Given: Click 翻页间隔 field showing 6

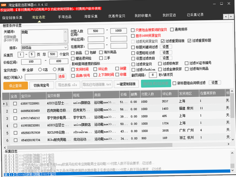Looking at the screenshot, I should click(153, 75).
